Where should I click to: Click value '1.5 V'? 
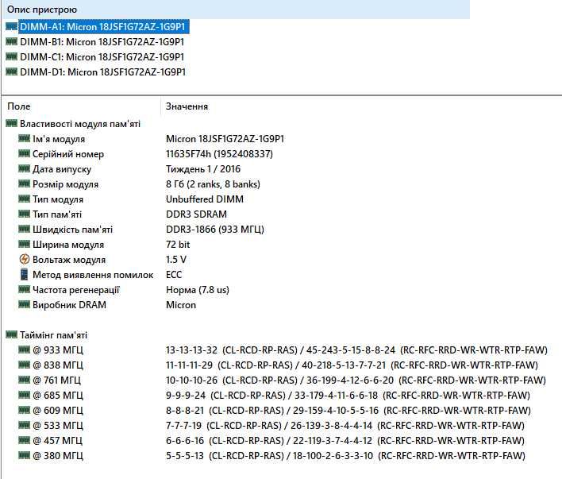point(176,260)
